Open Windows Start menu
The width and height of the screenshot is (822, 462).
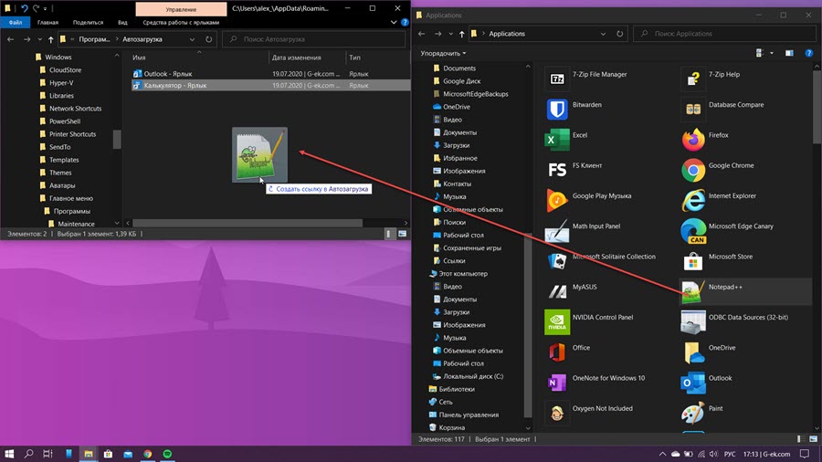[9, 454]
